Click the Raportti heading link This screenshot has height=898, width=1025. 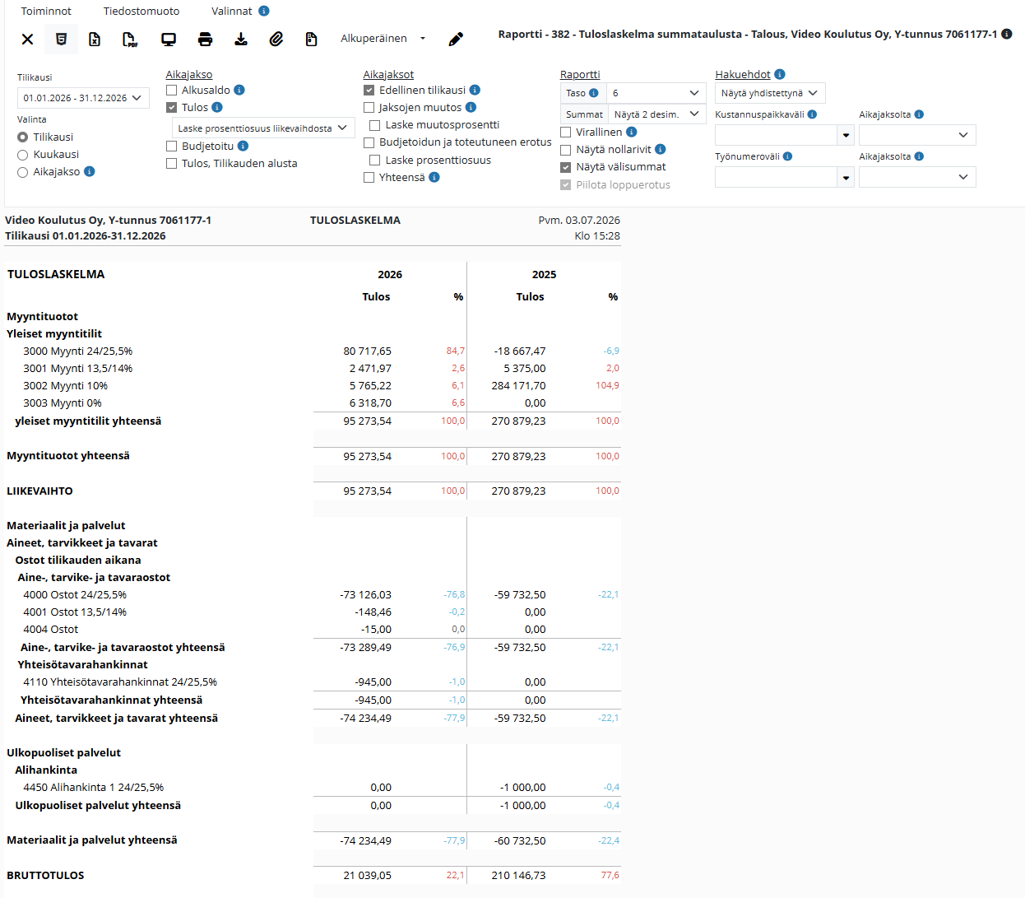[x=580, y=74]
